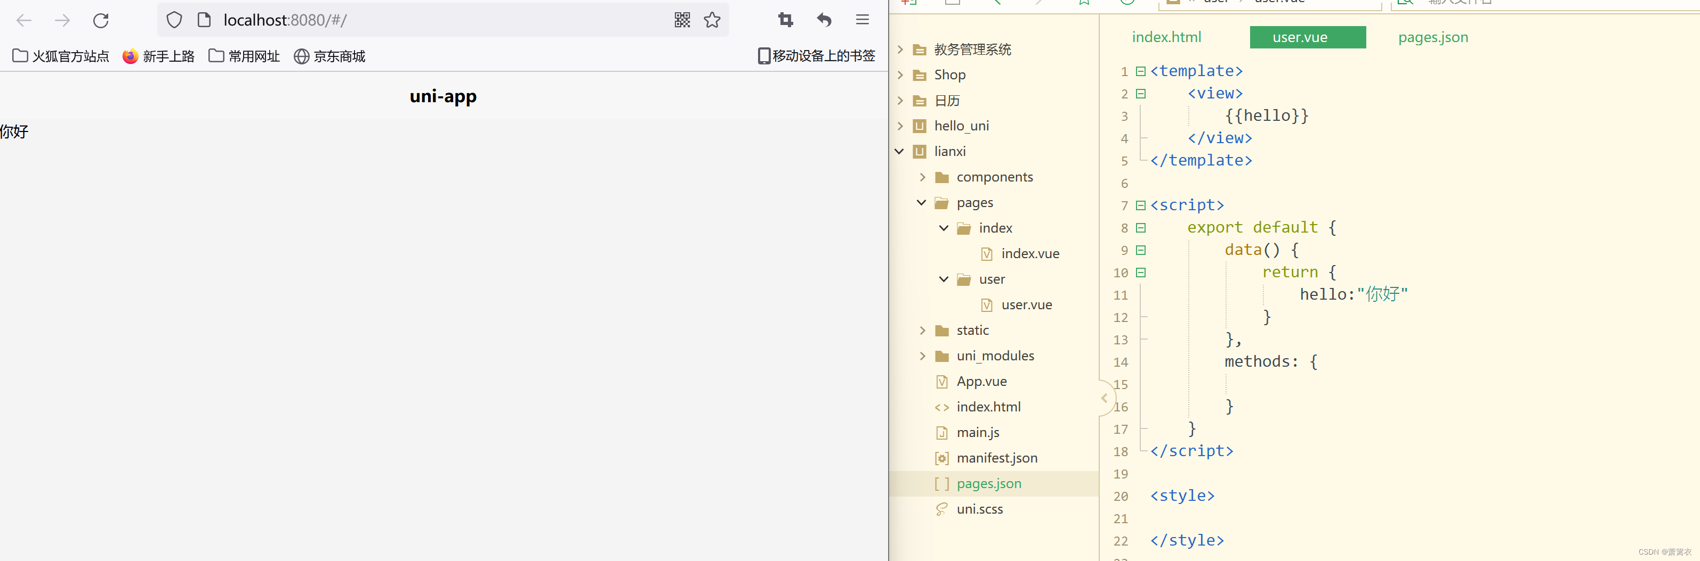The height and width of the screenshot is (561, 1700).
Task: Select the hello_uni project icon
Action: tap(919, 126)
